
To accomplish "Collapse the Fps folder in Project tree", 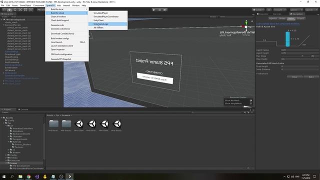I will coord(3,123).
